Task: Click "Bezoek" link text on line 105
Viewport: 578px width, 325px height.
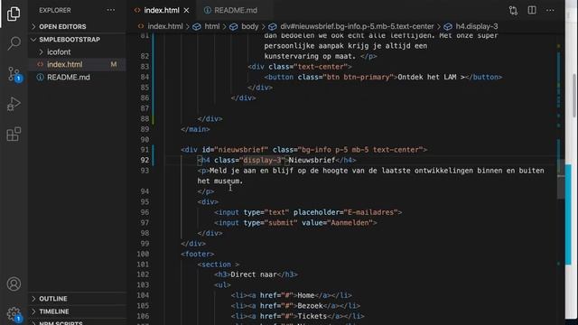Action: pyautogui.click(x=310, y=305)
